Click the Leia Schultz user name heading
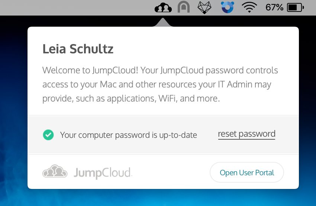The width and height of the screenshot is (316, 206). 78,49
